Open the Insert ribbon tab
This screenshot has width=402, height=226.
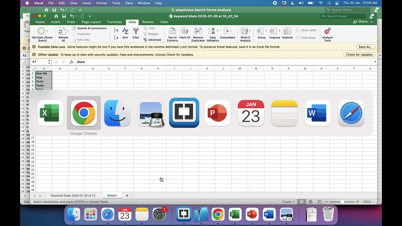[x=56, y=22]
